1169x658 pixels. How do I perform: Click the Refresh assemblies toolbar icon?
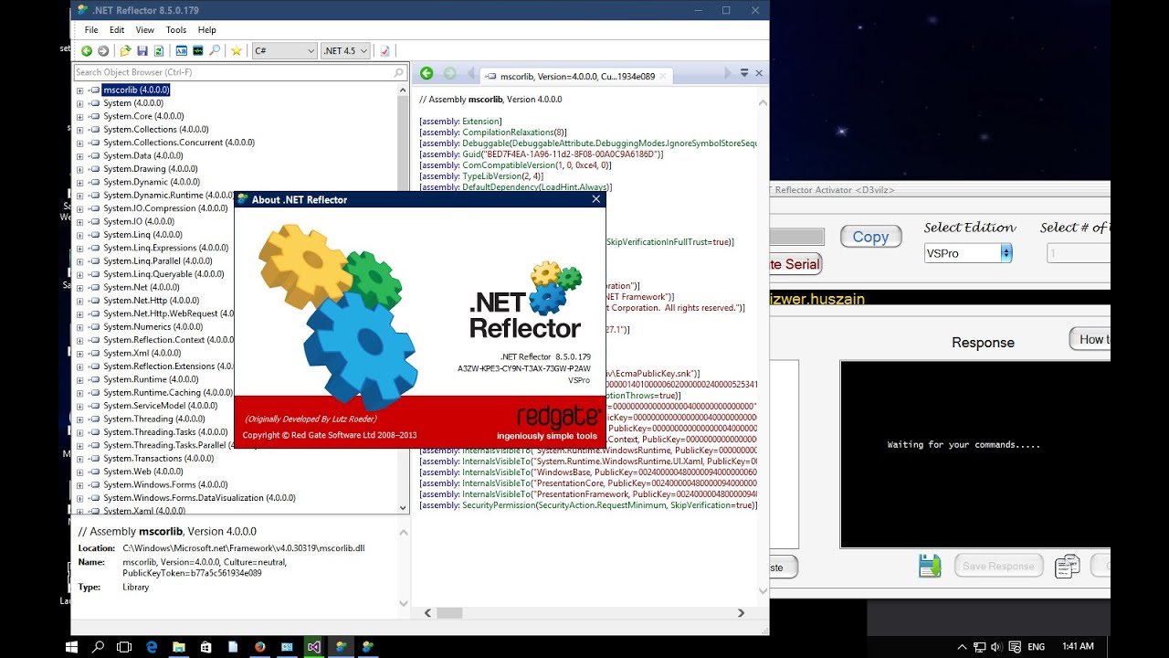(x=159, y=51)
